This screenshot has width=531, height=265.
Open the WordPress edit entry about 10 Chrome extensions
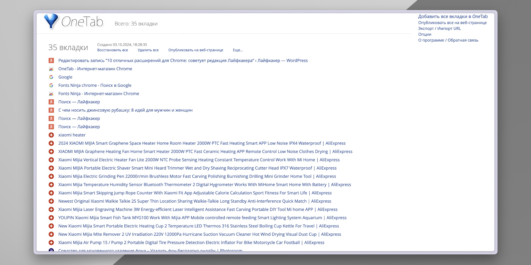[x=183, y=60]
